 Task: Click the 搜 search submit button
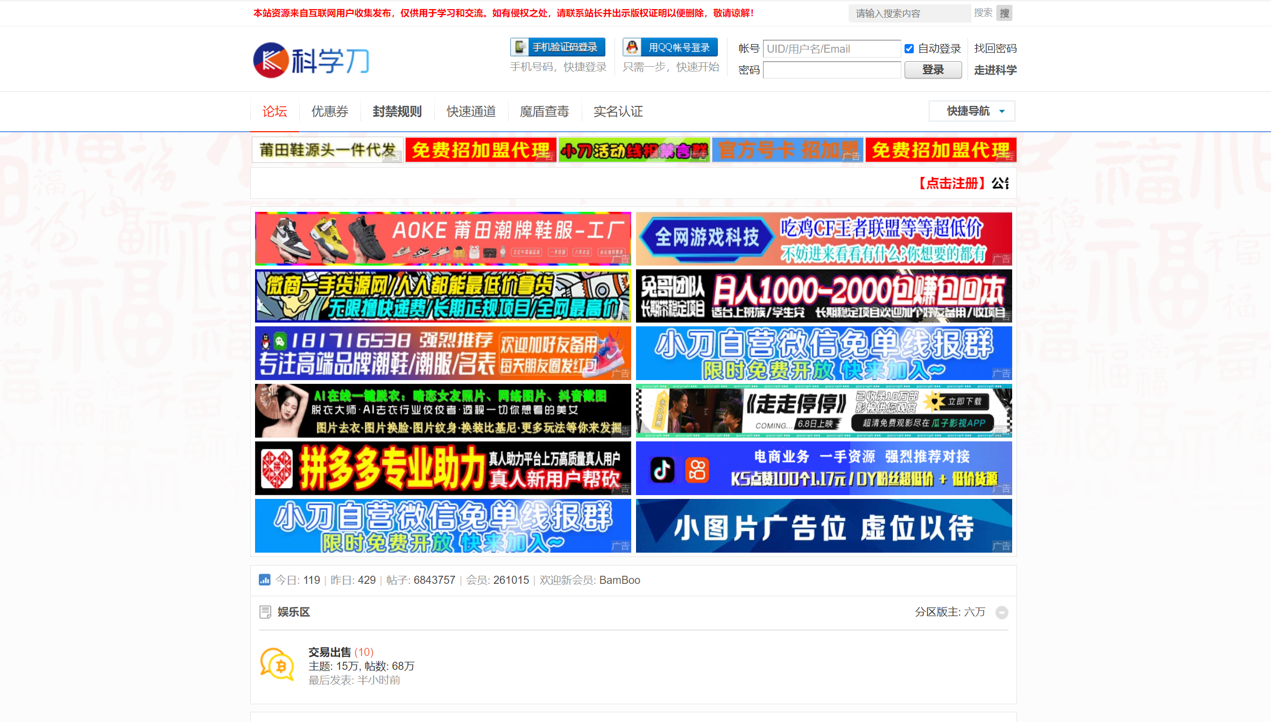point(1004,13)
